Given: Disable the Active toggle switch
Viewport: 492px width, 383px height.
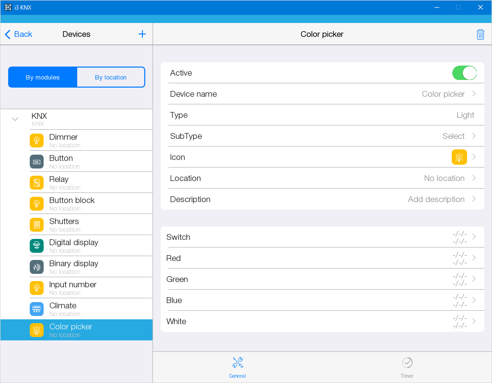Looking at the screenshot, I should [x=464, y=73].
